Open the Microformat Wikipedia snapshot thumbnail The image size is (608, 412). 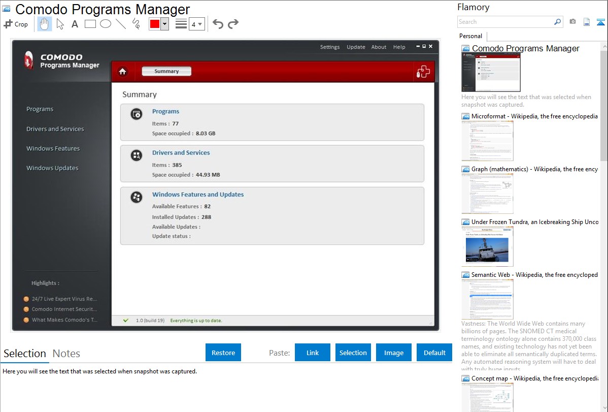point(487,141)
